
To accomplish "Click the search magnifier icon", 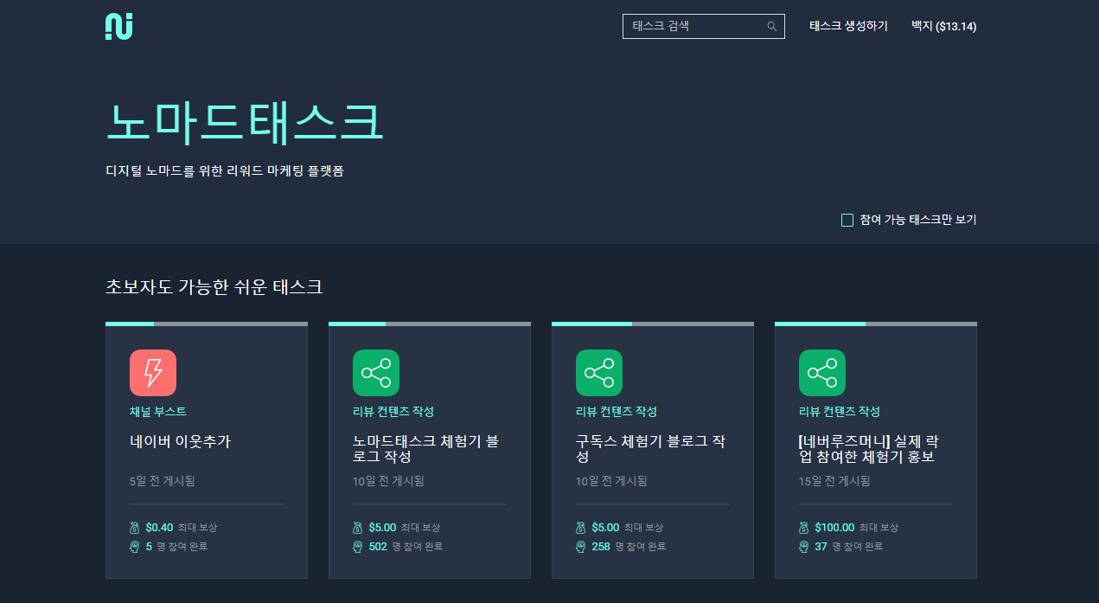I will 772,27.
